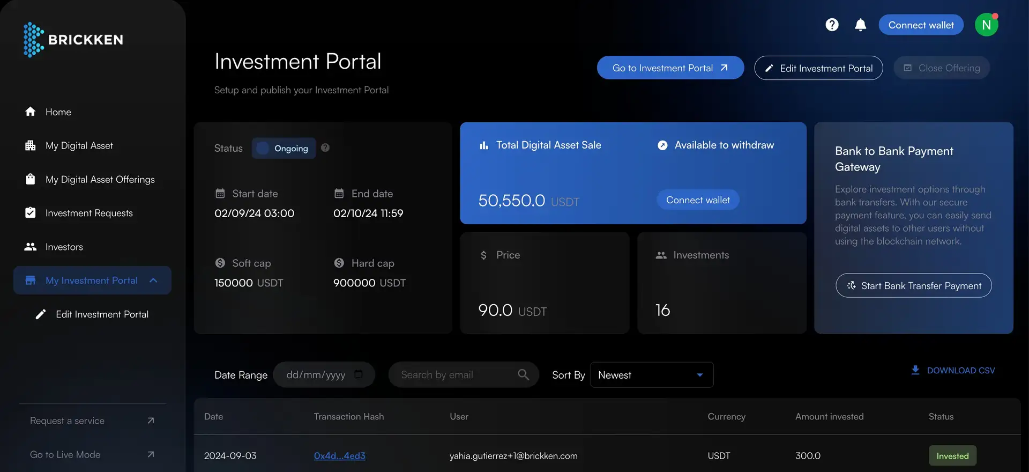Click the Start date calendar icon

coord(220,193)
